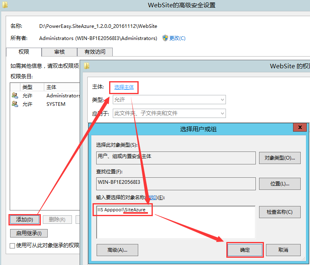Click the 查找位置 field showing WIN-BF1E20568I3
Viewport: 310px width, 265px height.
(x=176, y=184)
